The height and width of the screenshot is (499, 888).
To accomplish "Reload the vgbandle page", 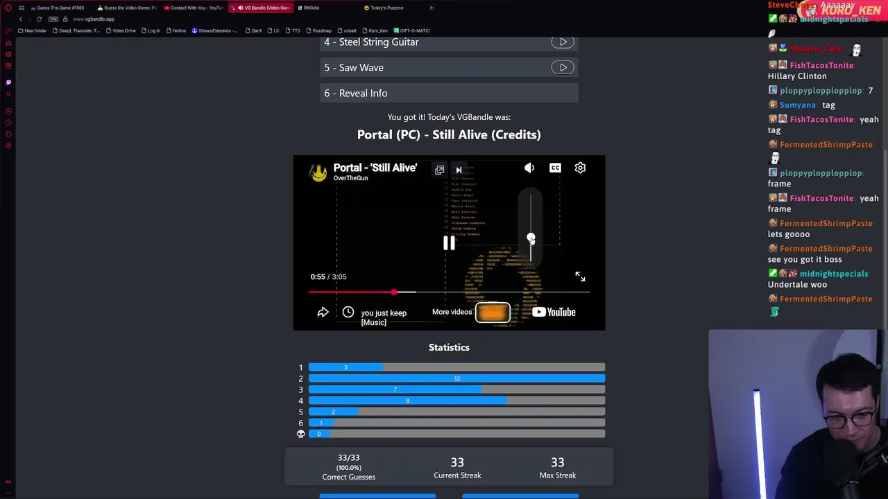I will click(x=39, y=19).
